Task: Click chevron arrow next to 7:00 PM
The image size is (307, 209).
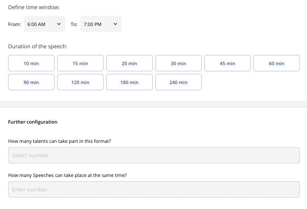Action: 115,24
